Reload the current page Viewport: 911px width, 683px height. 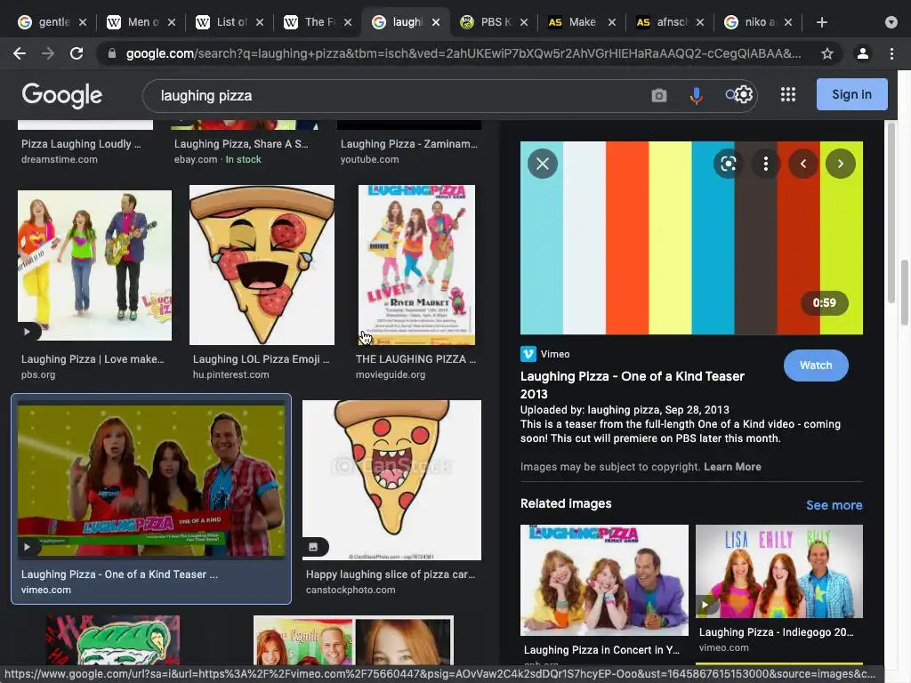click(77, 53)
